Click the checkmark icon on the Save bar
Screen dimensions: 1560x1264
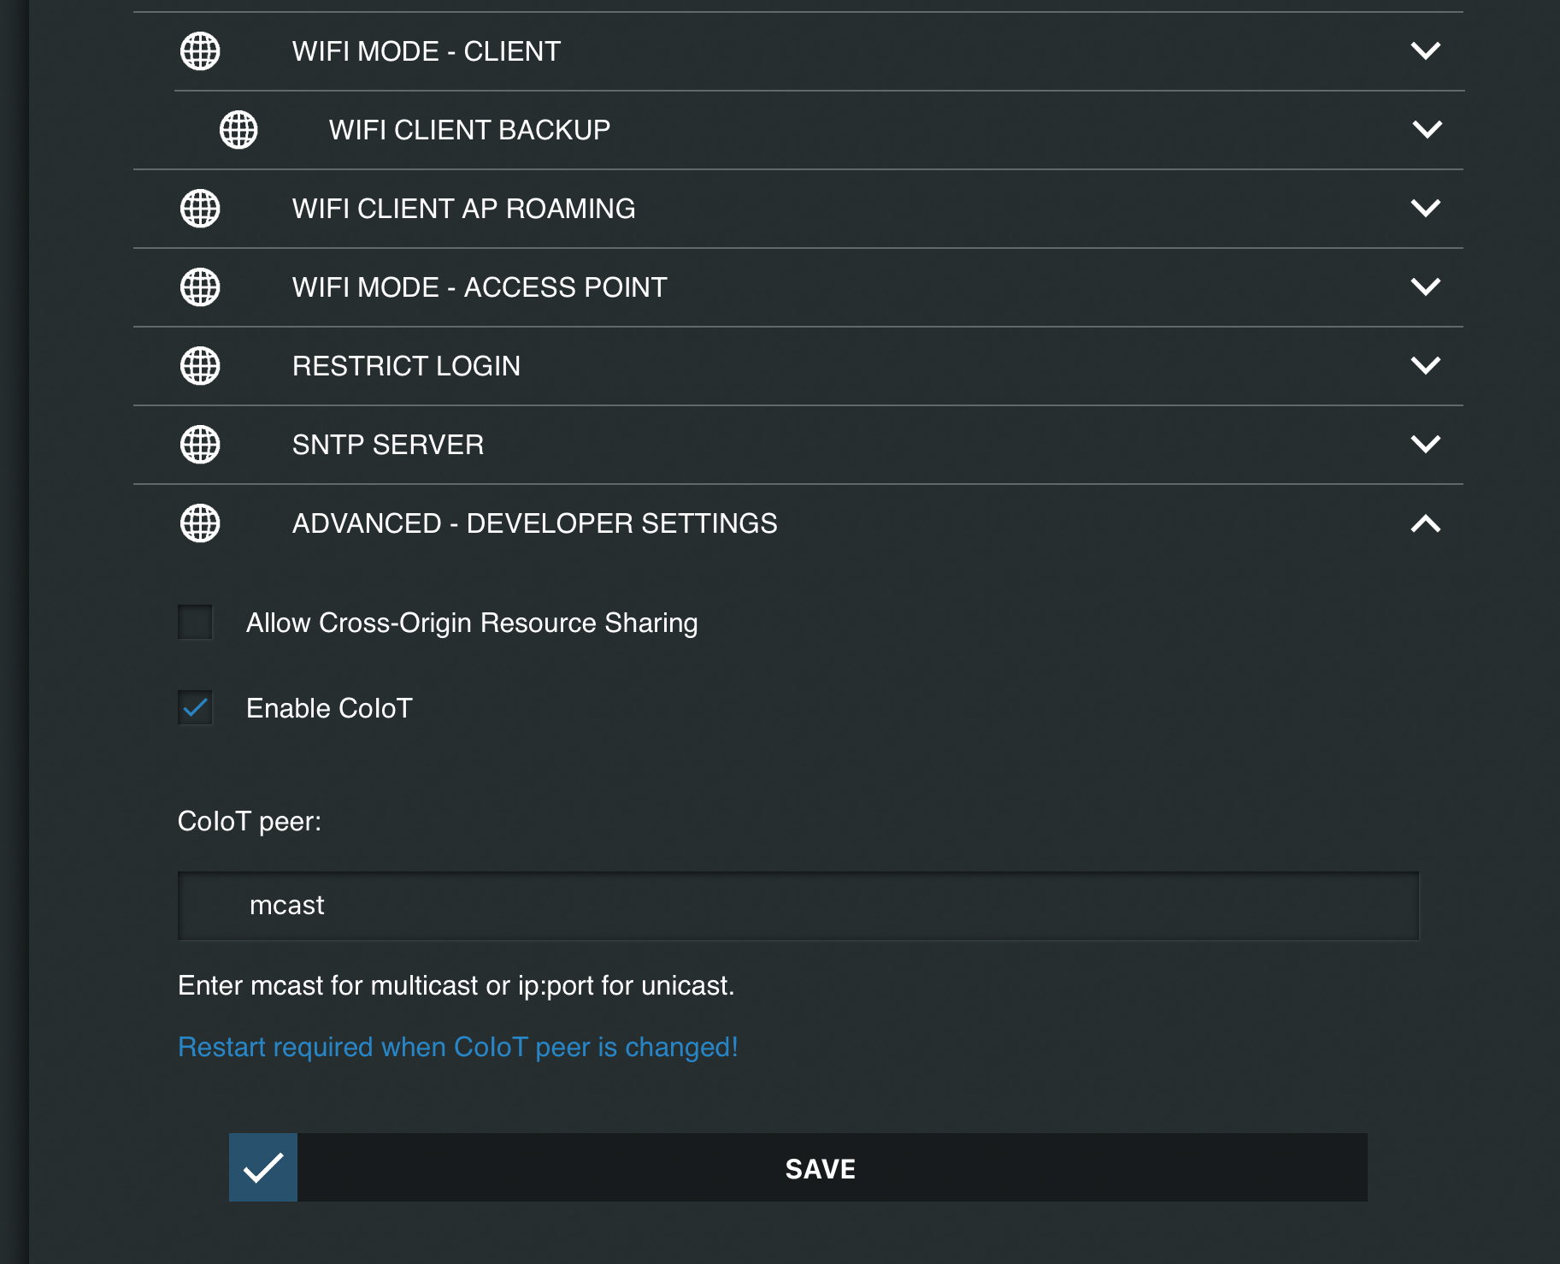[x=263, y=1167]
